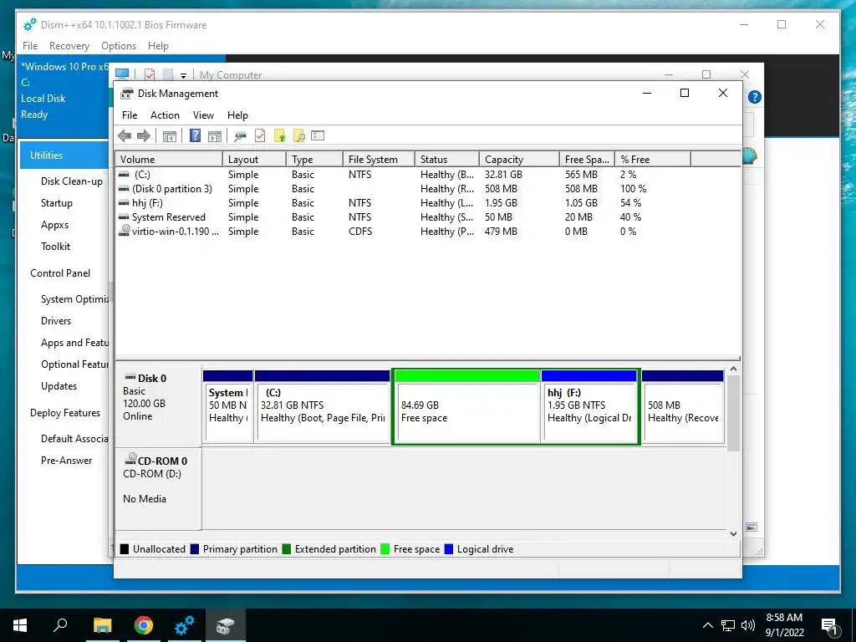Image resolution: width=856 pixels, height=642 pixels.
Task: Select the (Disk 0 partition 3) row
Action: tap(427, 189)
